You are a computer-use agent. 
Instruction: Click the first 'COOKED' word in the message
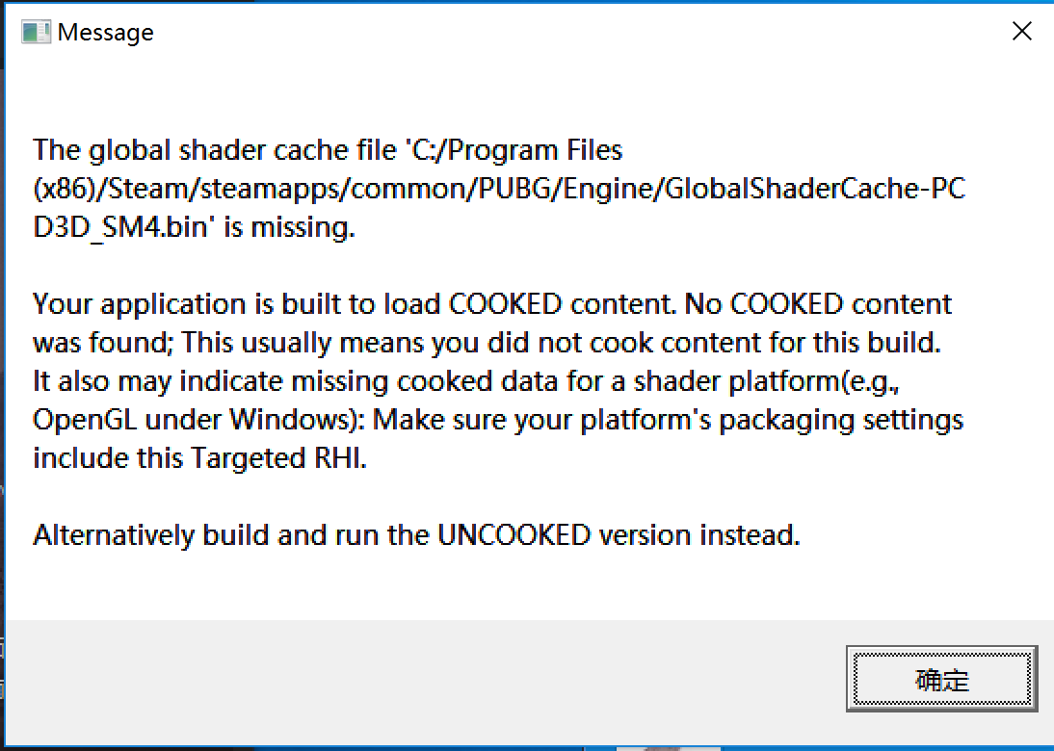tap(505, 304)
